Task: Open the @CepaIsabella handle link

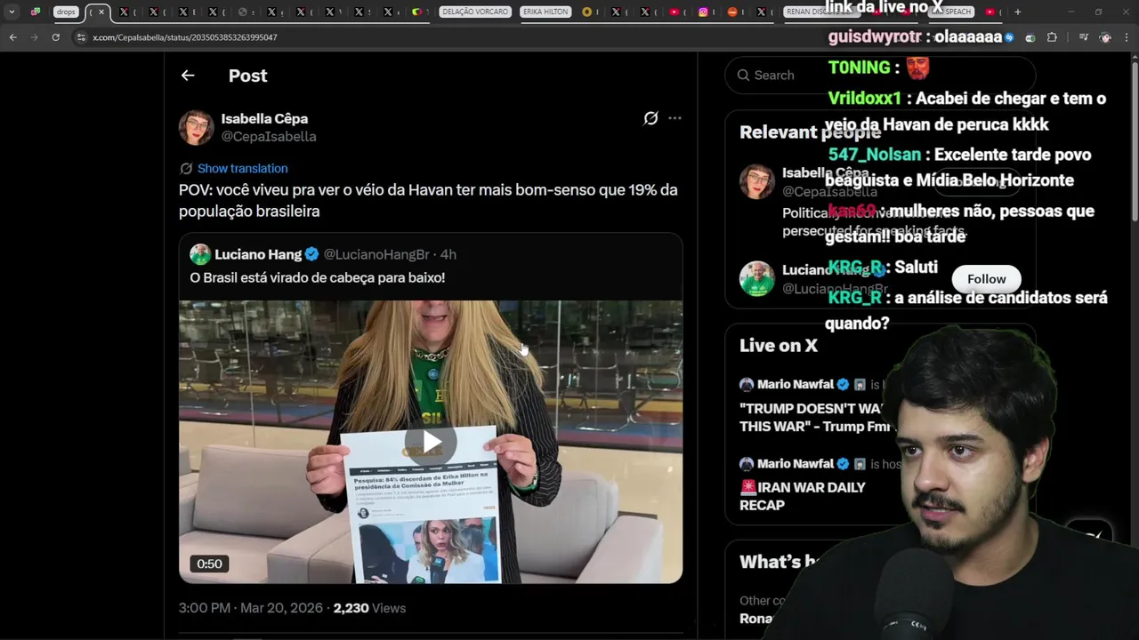Action: click(269, 136)
